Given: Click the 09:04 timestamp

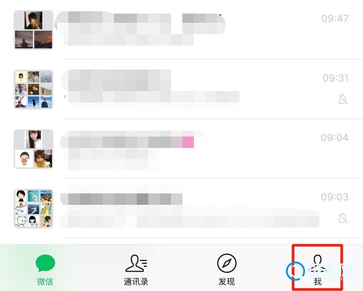Looking at the screenshot, I should [335, 138].
